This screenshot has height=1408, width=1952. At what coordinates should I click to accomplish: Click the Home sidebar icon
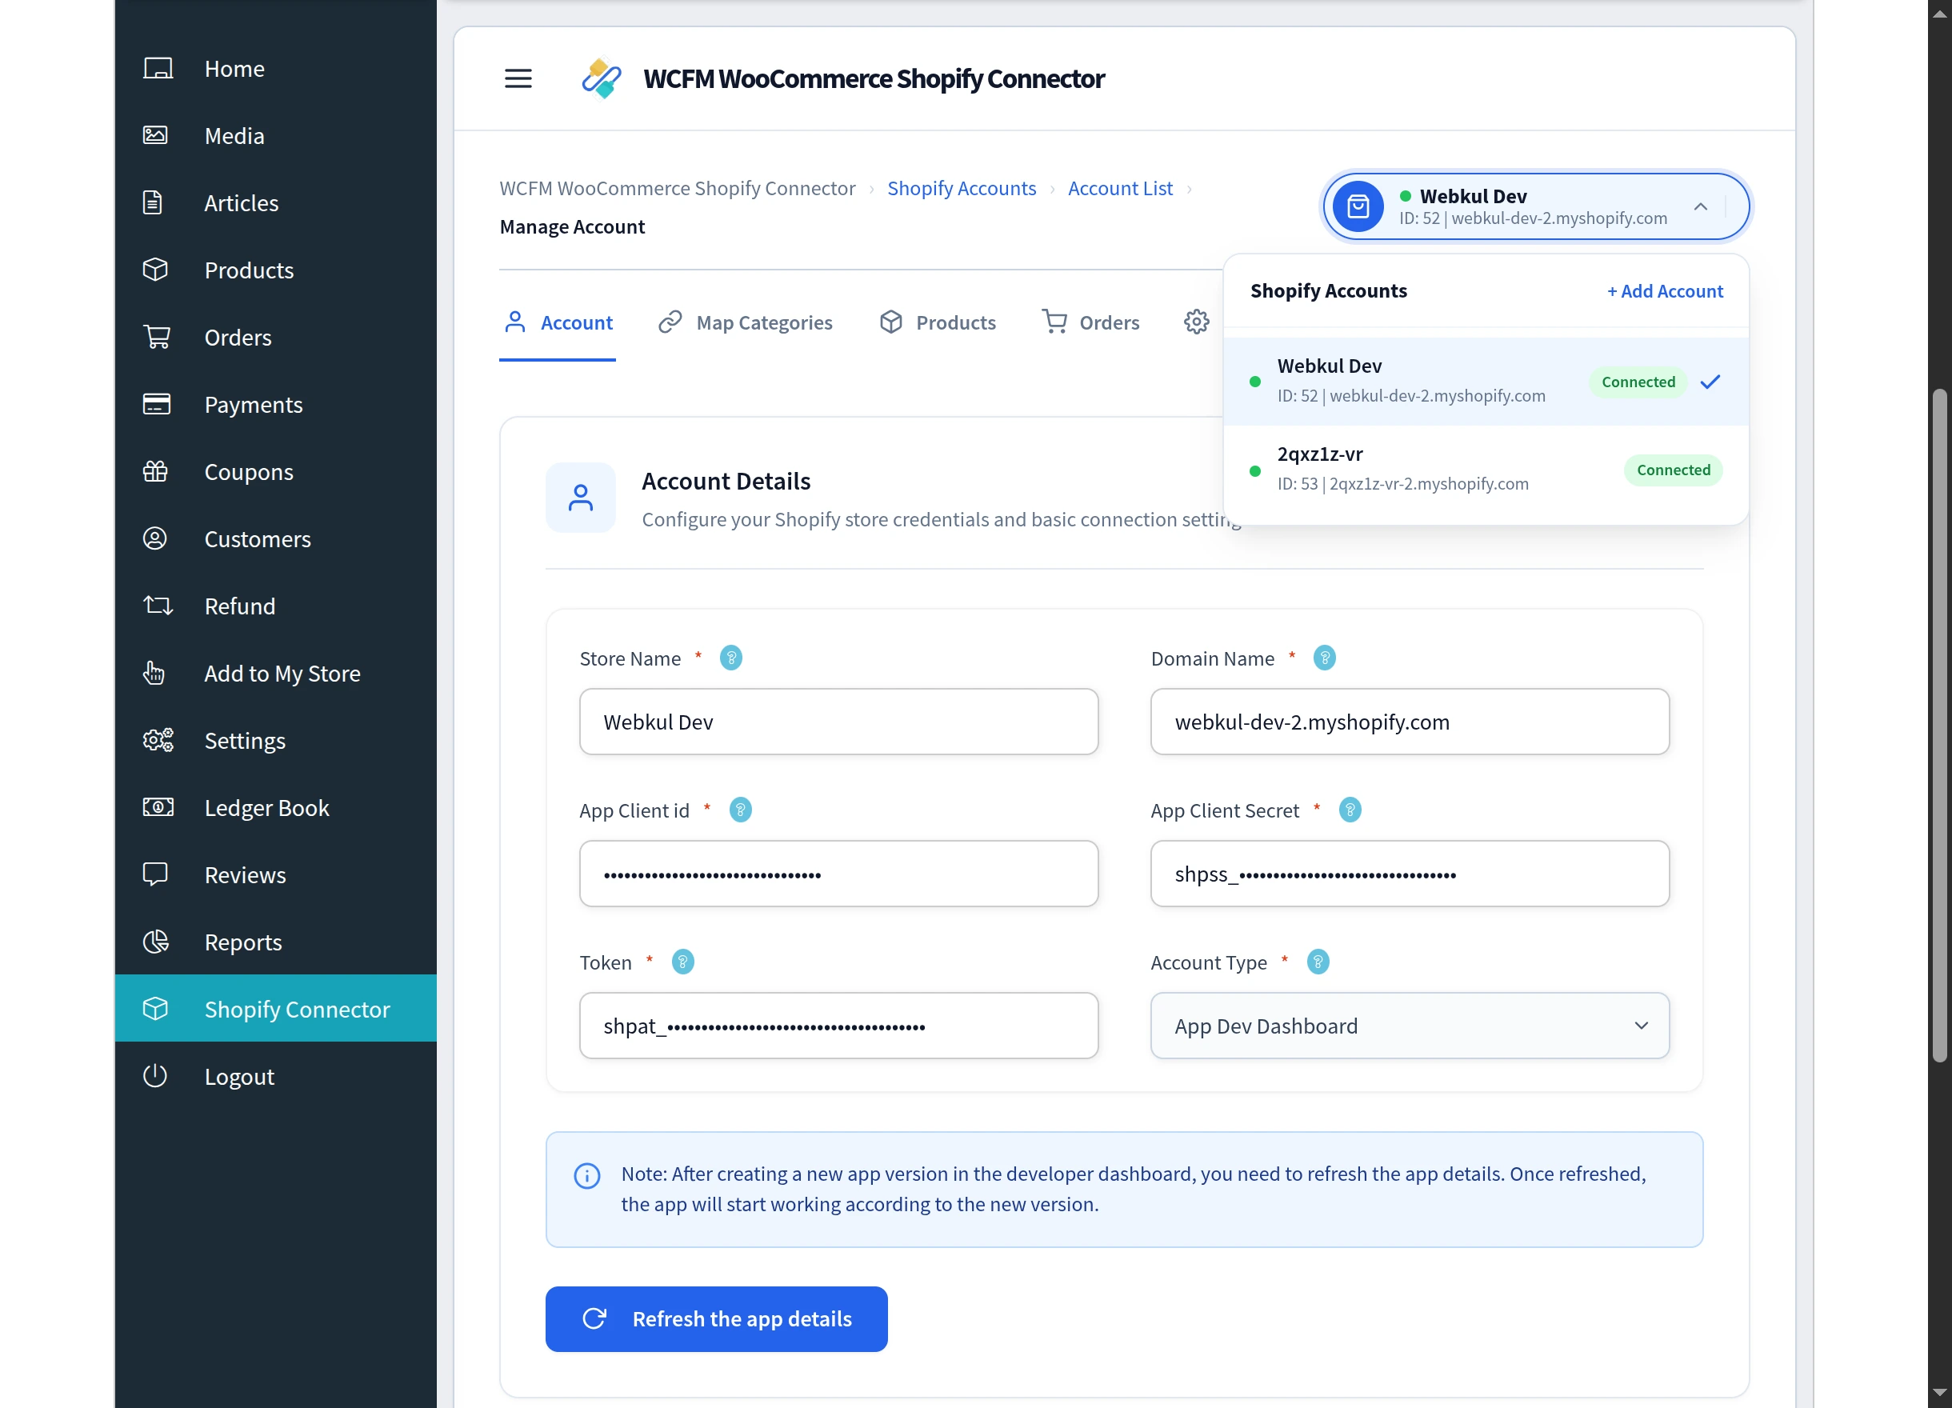click(157, 68)
